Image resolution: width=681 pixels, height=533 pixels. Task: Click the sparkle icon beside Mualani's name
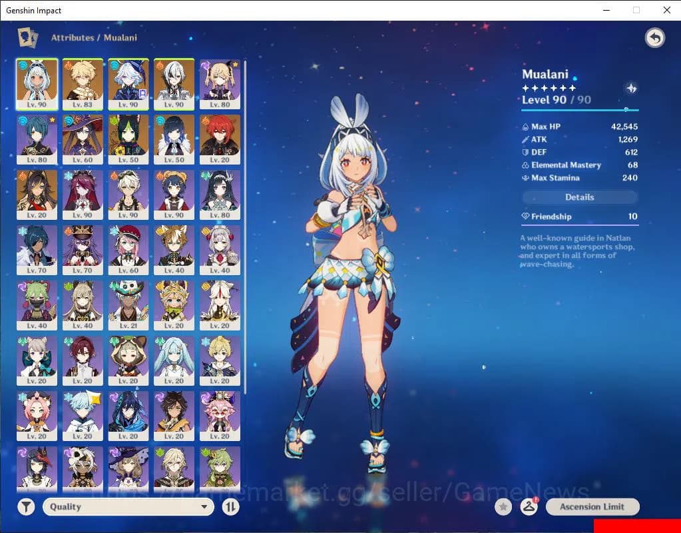click(x=631, y=88)
